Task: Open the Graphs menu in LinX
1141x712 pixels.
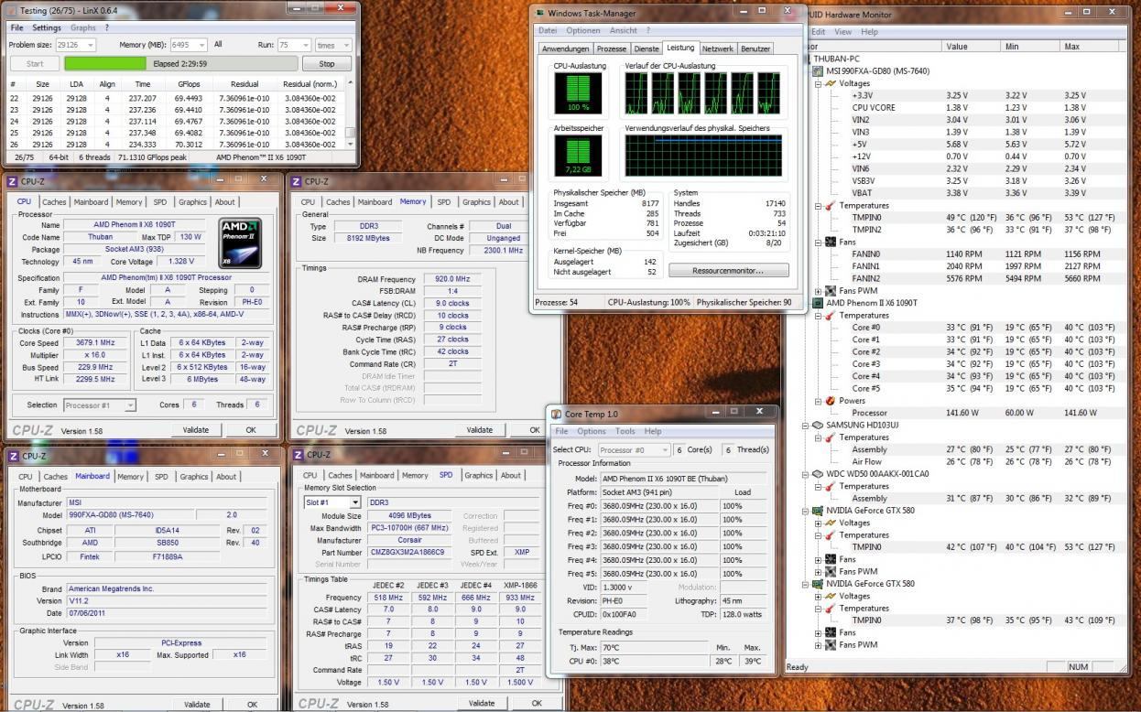Action: coord(83,27)
